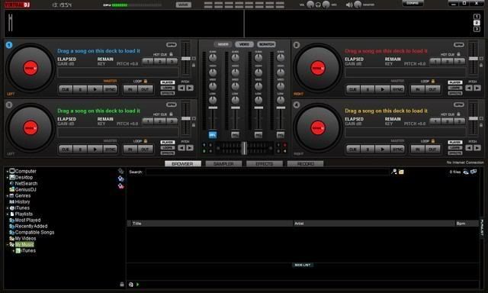Set loop OUT point on deck 1
Image resolution: width=488 pixels, height=293 pixels.
pos(145,89)
